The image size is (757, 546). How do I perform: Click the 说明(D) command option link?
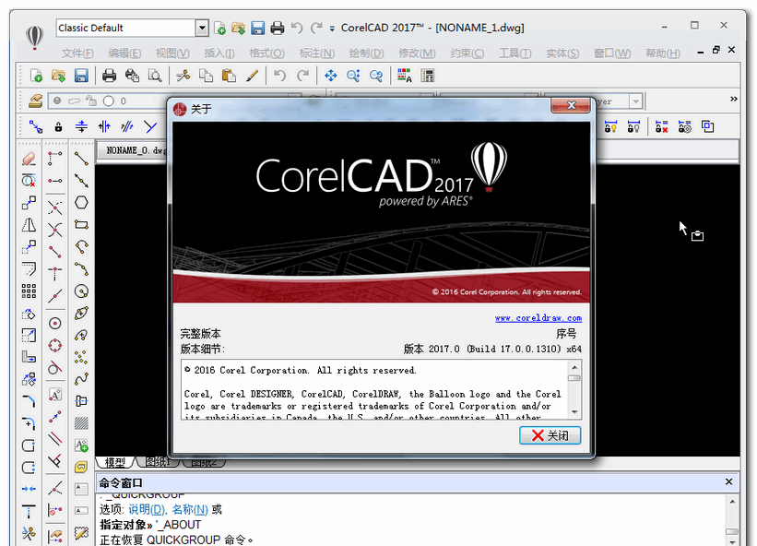(147, 509)
